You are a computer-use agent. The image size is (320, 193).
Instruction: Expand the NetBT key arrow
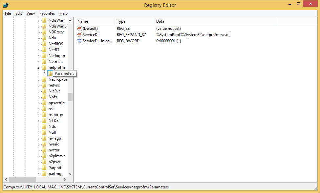point(38,50)
